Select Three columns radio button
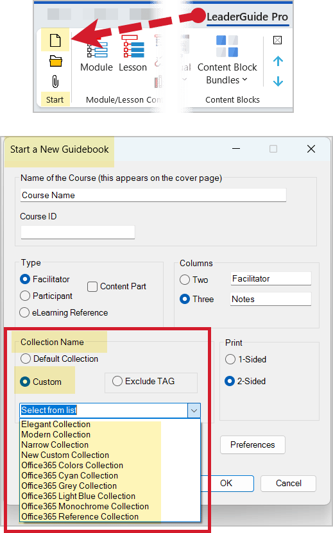Screen dimensions: 333x533 click(x=185, y=299)
